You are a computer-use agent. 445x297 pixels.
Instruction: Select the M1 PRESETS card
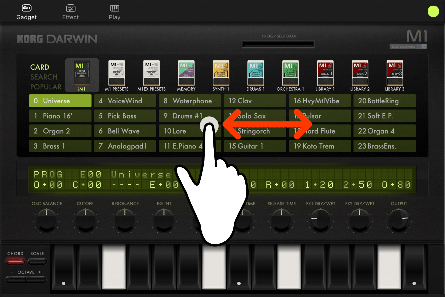point(117,76)
